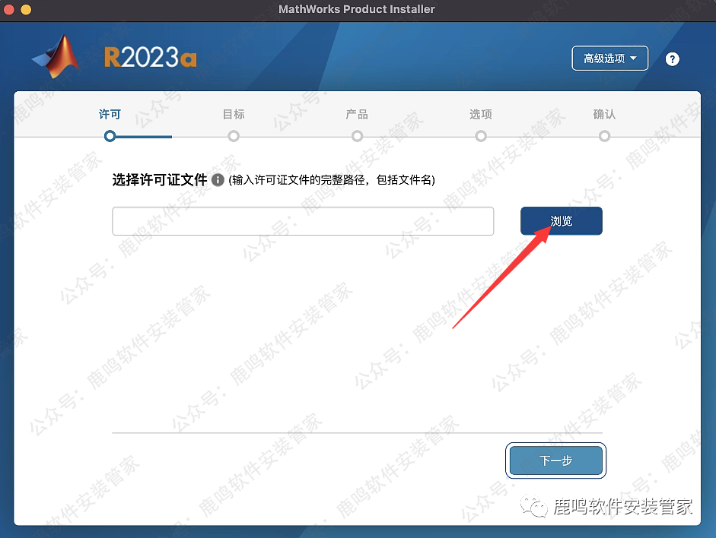This screenshot has height=538, width=716.
Task: Minimize the window with the yellow button
Action: [26, 9]
